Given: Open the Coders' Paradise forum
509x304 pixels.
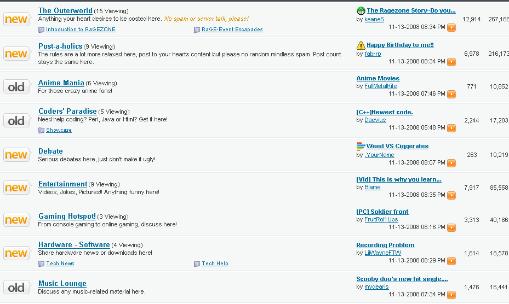Looking at the screenshot, I should 67,112.
